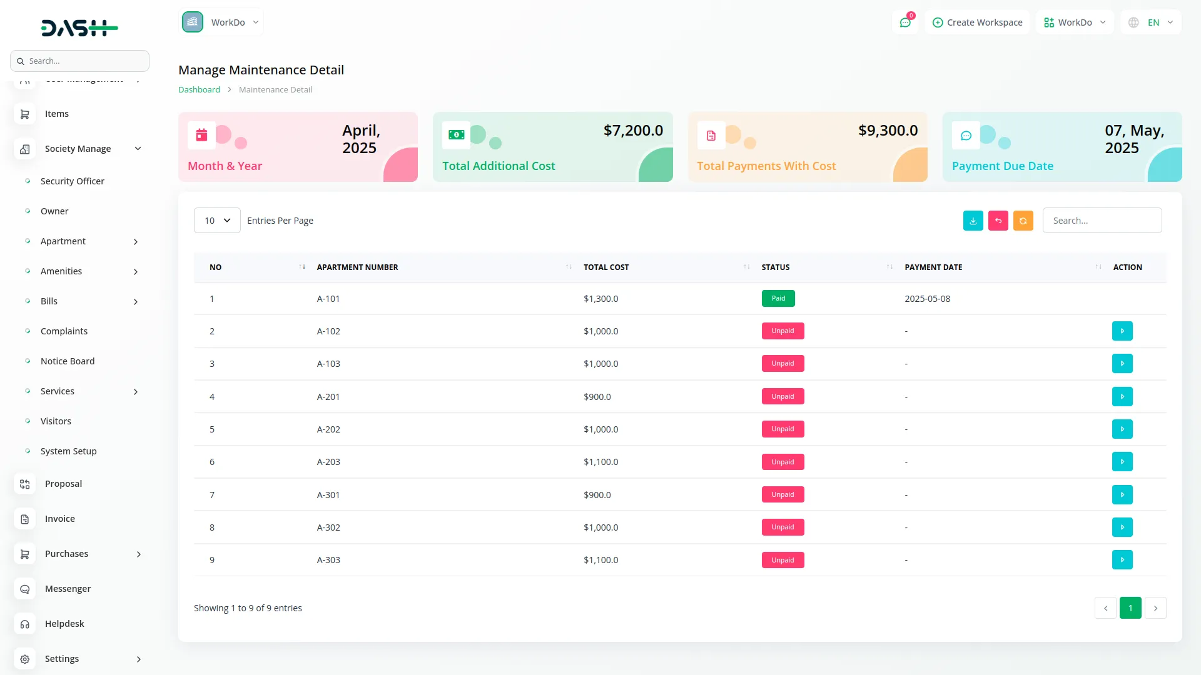
Task: Open Notice Board in the sidebar
Action: click(68, 361)
